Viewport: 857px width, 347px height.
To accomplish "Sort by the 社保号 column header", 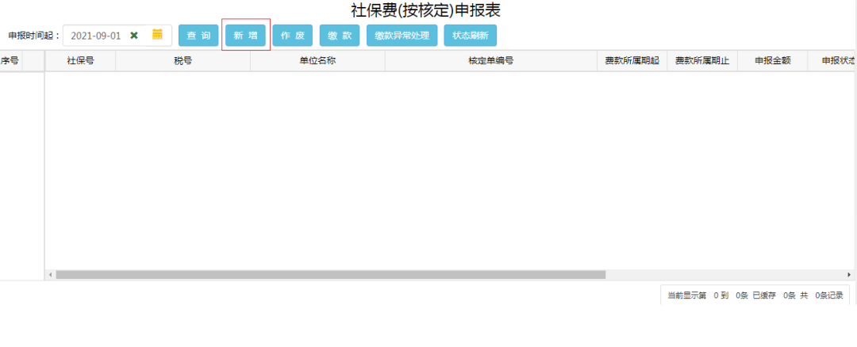I will point(80,60).
